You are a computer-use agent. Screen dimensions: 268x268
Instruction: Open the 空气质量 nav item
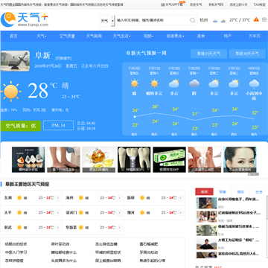(x=67, y=36)
